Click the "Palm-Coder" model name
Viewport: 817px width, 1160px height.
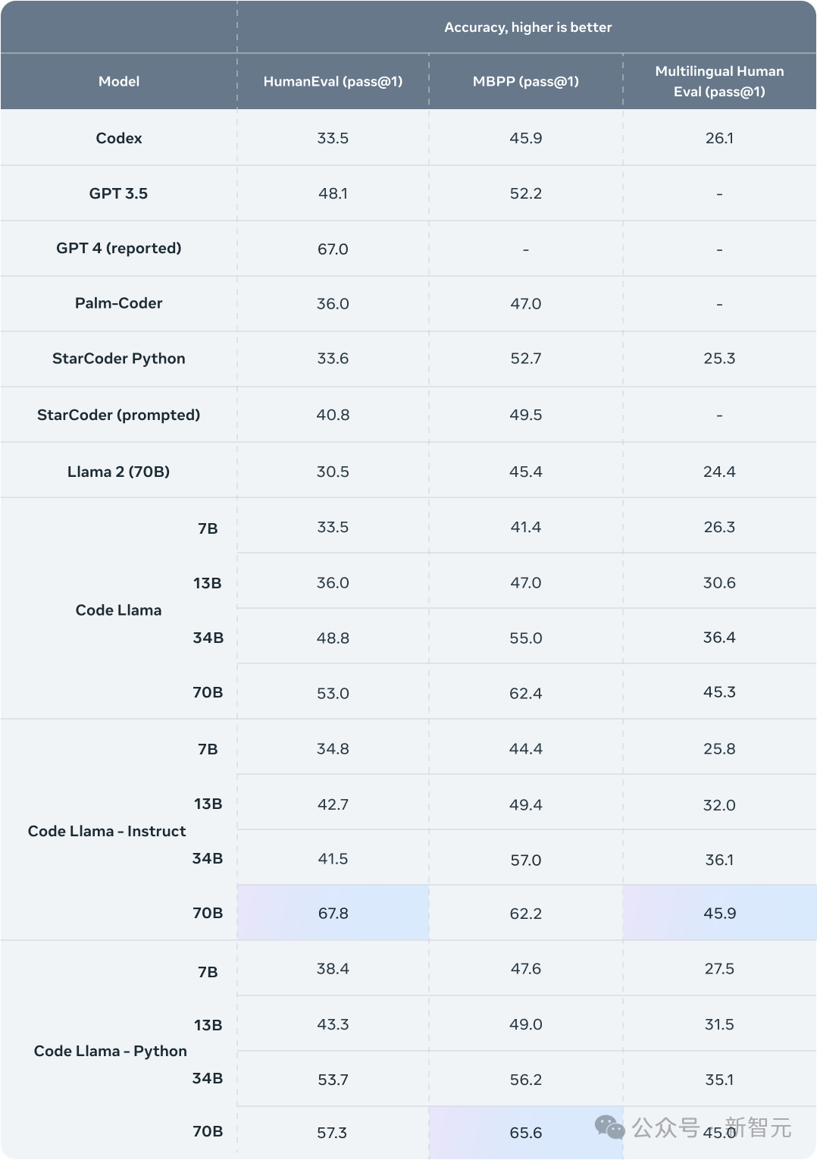pyautogui.click(x=119, y=303)
